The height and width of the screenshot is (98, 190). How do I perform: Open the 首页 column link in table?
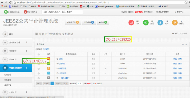61,59
